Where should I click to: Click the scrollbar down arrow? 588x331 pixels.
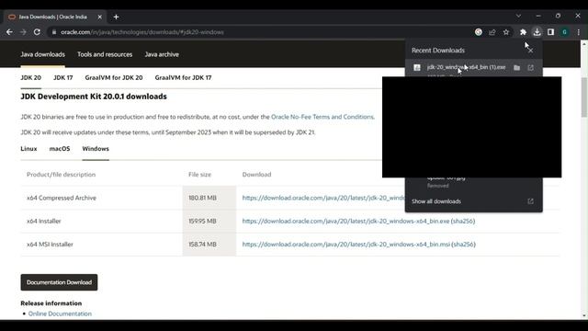(584, 315)
